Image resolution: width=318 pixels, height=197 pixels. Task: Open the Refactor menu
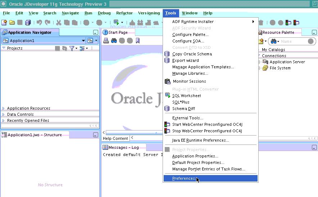click(x=124, y=13)
